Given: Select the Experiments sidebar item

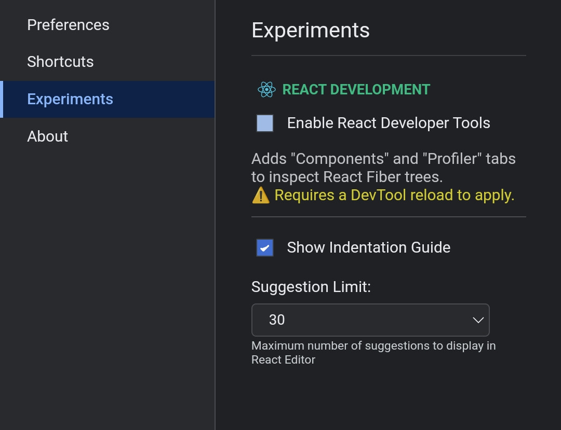Looking at the screenshot, I should tap(70, 99).
